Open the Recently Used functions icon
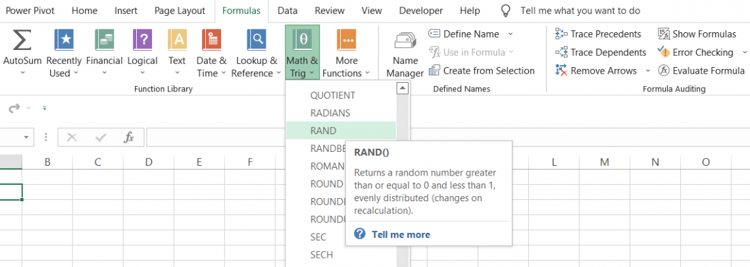 click(64, 41)
